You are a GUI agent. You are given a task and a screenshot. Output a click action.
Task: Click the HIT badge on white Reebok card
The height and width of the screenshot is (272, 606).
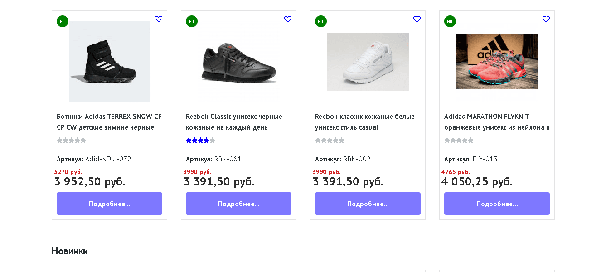point(320,21)
